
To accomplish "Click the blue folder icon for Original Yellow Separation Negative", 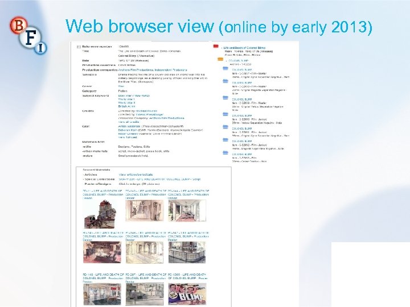I will (x=225, y=98).
